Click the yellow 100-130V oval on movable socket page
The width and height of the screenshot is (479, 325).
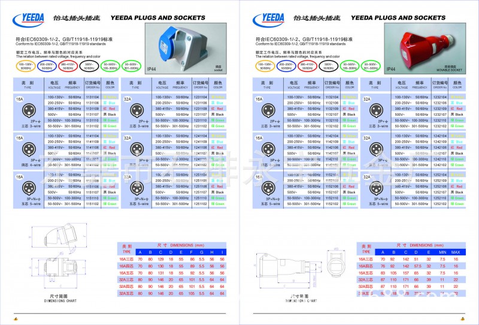coord(265,66)
